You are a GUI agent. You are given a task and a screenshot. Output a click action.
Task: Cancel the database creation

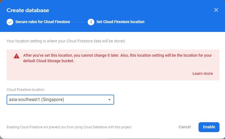[185, 127]
